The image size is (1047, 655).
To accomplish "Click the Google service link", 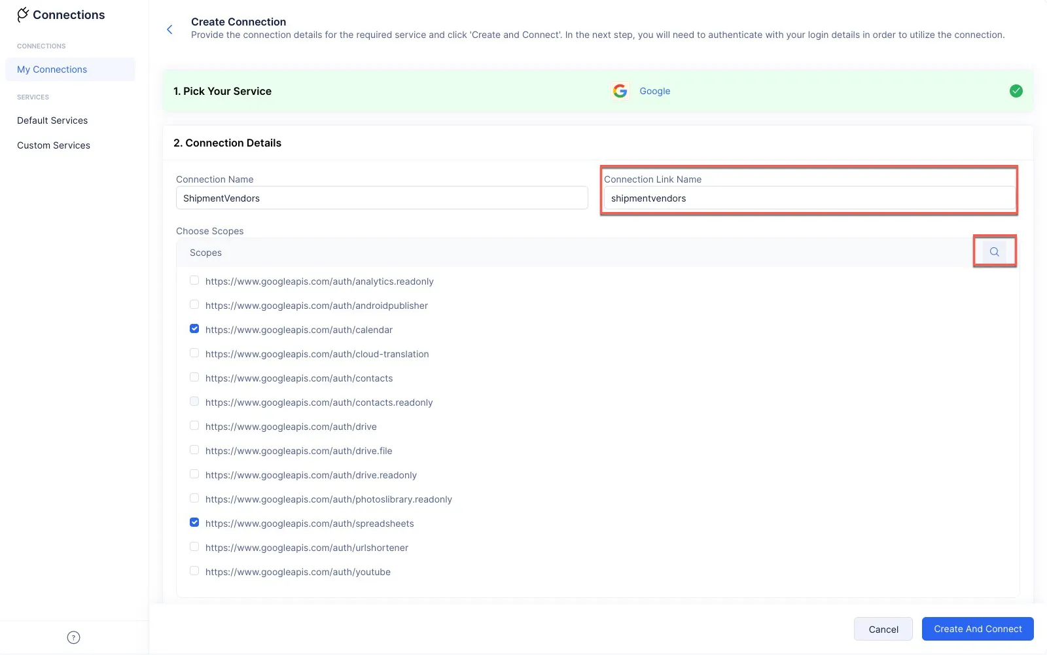I will [655, 91].
